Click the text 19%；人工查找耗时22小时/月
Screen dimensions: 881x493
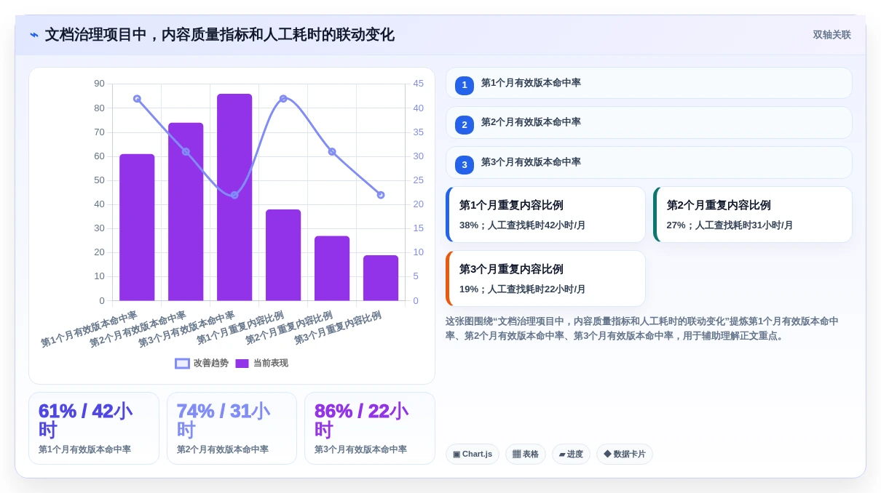(x=523, y=289)
